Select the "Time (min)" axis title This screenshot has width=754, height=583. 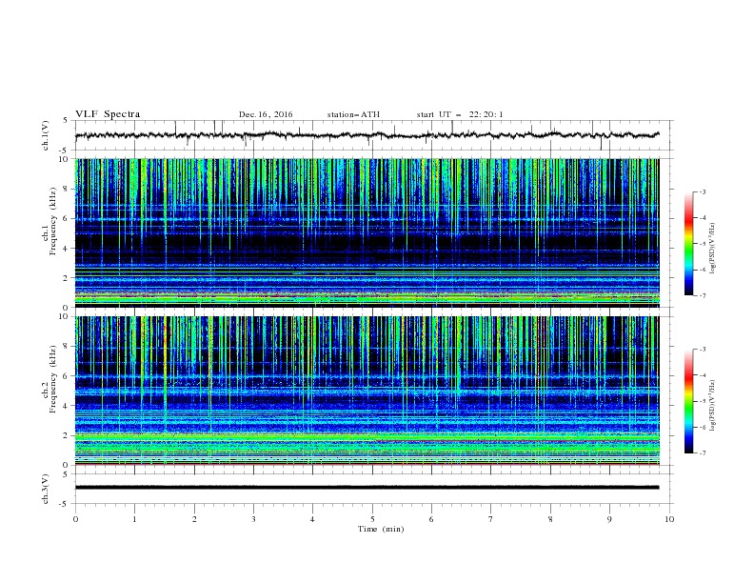(381, 529)
